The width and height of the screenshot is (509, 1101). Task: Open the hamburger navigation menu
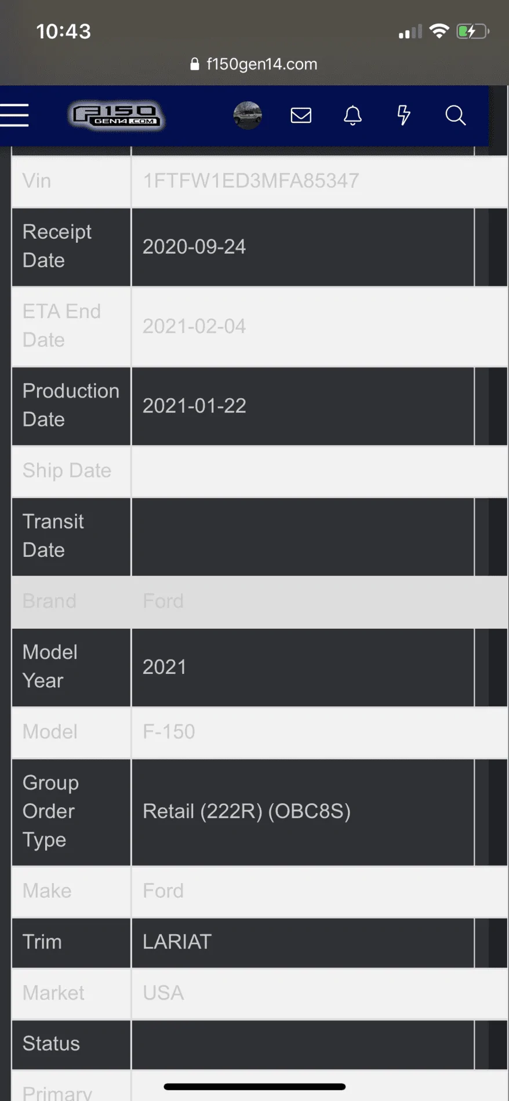(14, 115)
